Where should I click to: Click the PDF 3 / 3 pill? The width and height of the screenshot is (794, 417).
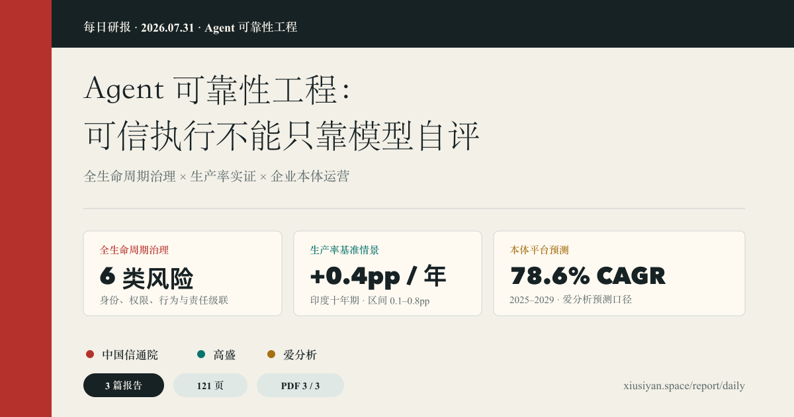click(x=300, y=385)
